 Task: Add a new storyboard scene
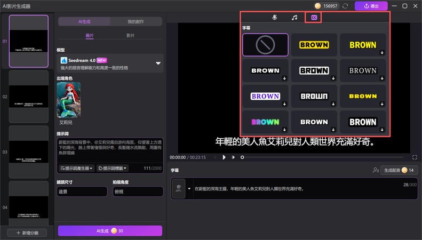pos(27,233)
